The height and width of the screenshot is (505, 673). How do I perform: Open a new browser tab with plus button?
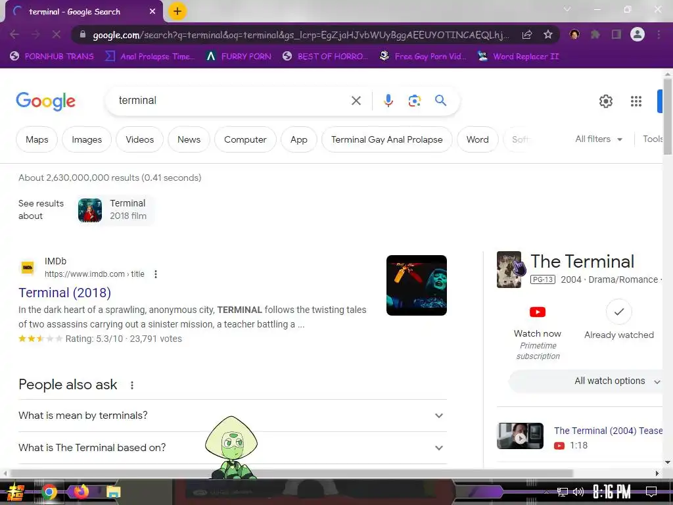pyautogui.click(x=177, y=12)
